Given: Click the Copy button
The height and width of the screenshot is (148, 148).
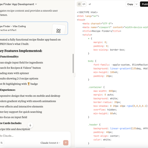Looking at the screenshot, I should coord(130,4).
